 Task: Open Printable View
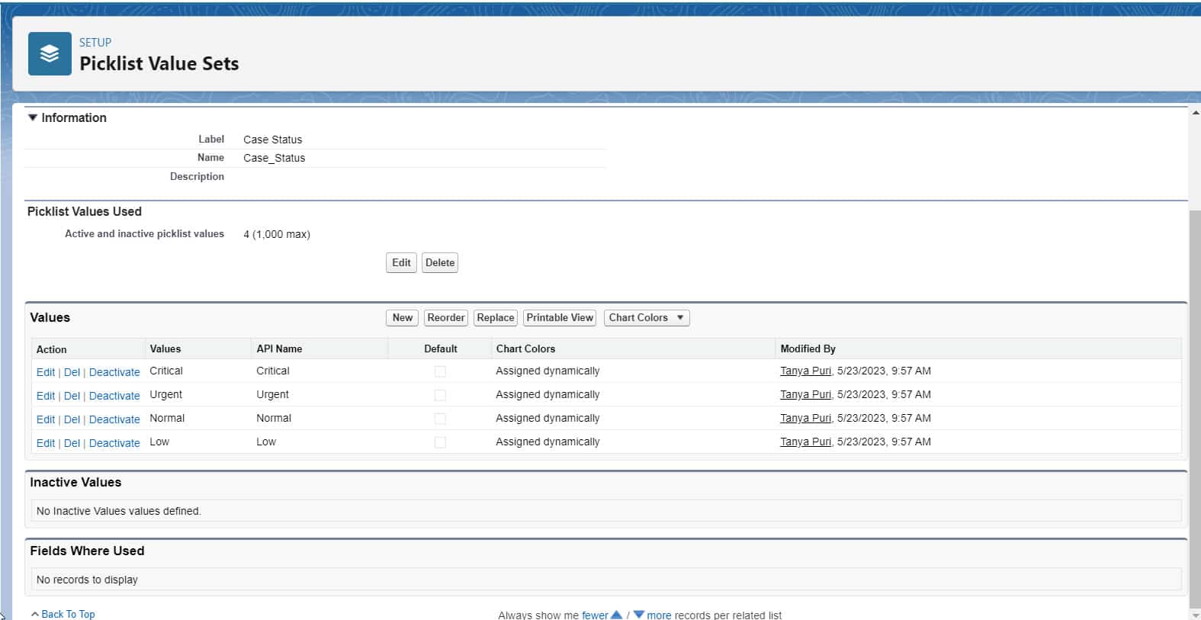pyautogui.click(x=560, y=318)
